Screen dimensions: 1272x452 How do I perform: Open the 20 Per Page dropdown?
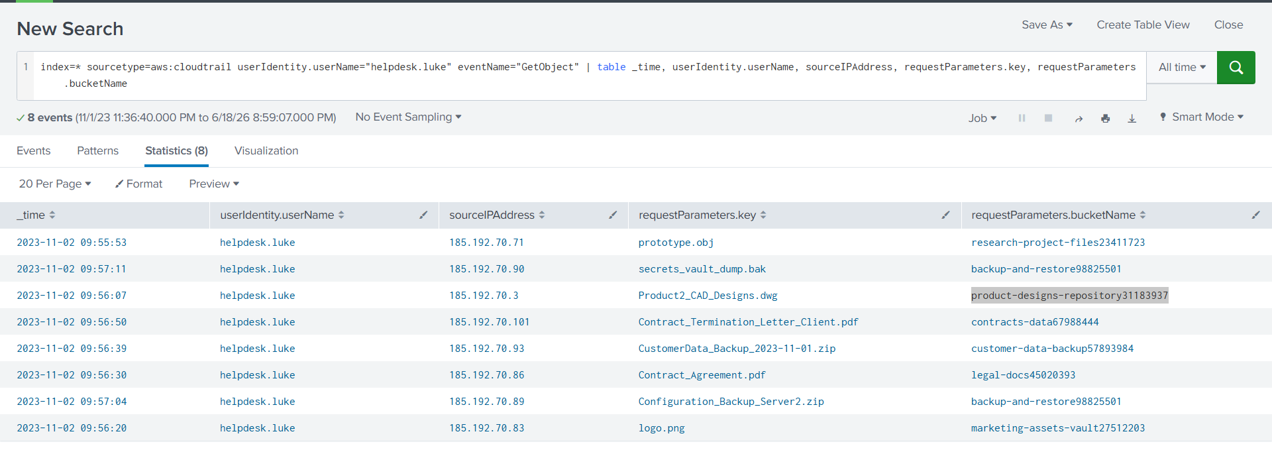pos(55,184)
